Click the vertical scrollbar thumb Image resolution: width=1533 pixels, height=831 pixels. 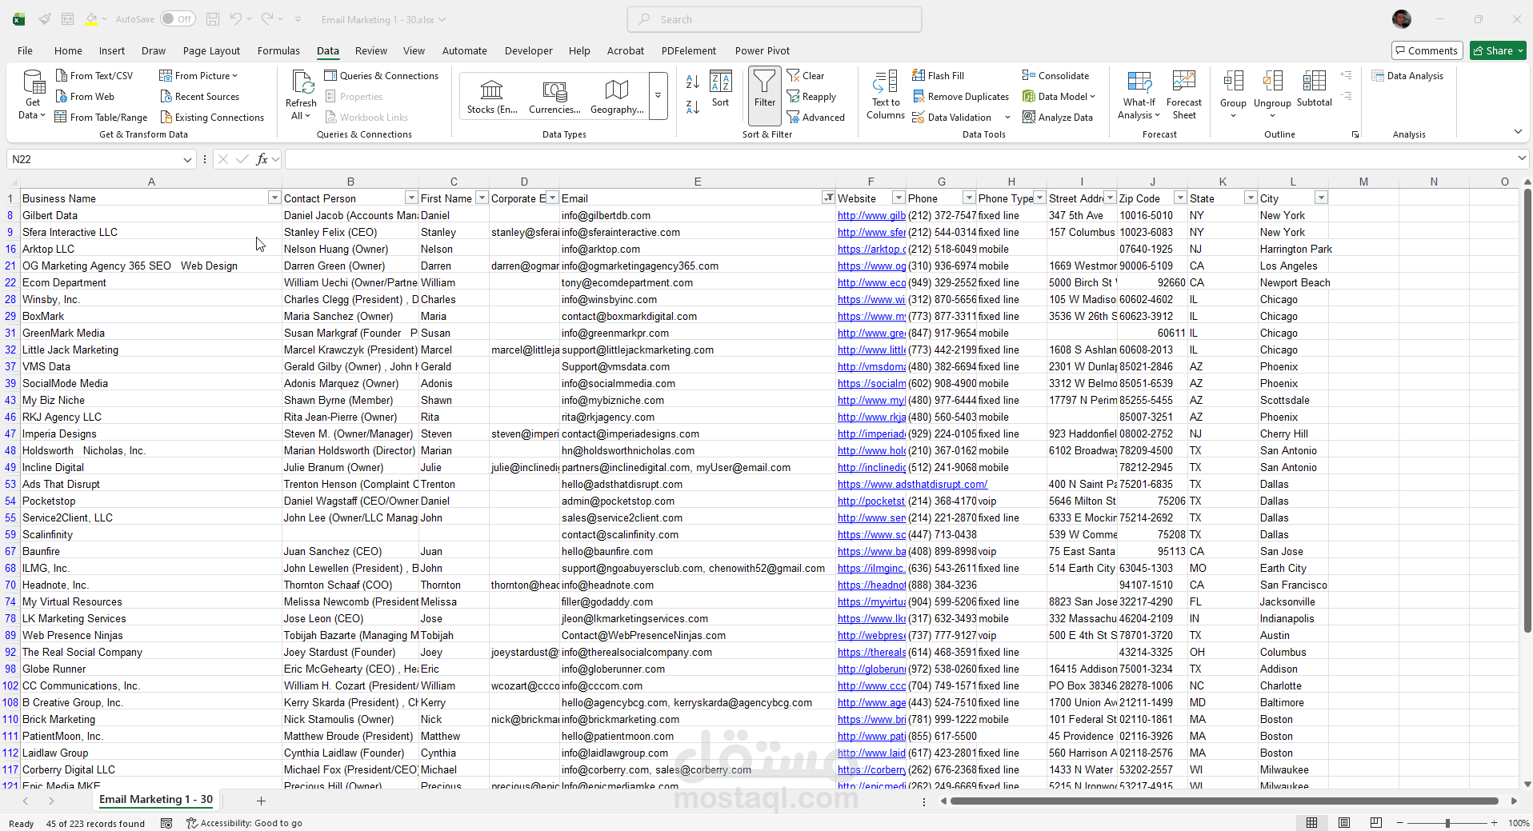click(1527, 411)
